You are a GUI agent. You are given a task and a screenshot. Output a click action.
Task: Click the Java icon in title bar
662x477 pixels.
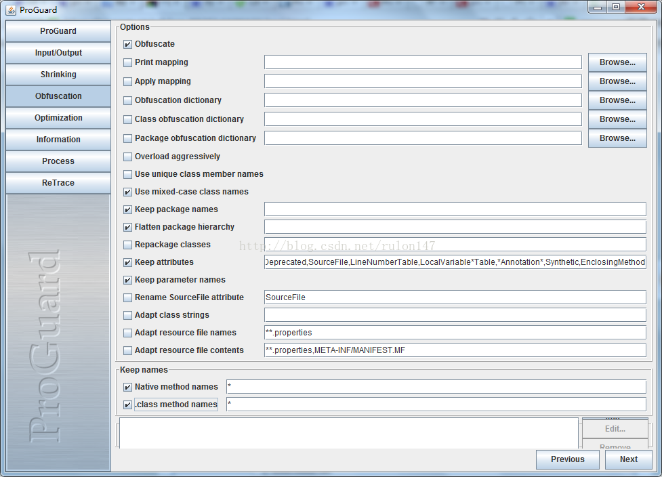[11, 9]
